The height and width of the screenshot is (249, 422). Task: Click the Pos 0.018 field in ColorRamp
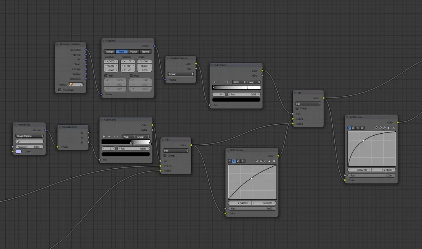click(x=244, y=95)
